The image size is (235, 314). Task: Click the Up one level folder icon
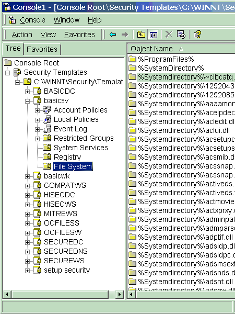point(141,35)
